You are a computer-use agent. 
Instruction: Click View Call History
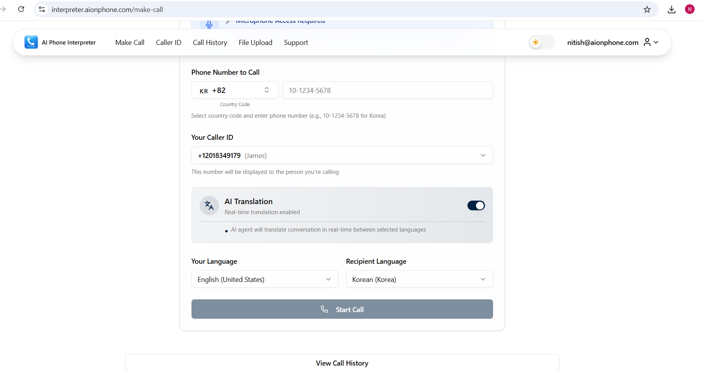[x=342, y=363]
